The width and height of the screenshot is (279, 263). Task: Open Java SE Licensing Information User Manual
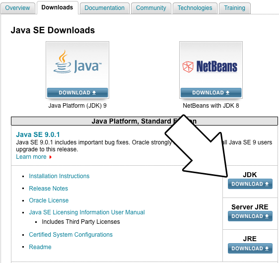[87, 212]
